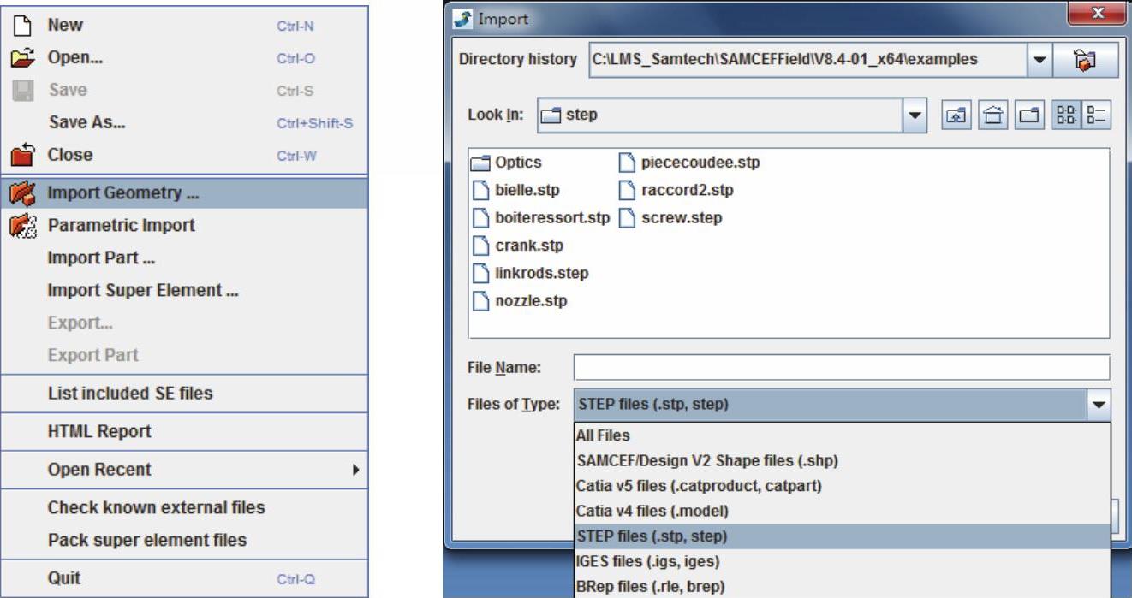Click the Parametric Import menu icon

click(23, 226)
